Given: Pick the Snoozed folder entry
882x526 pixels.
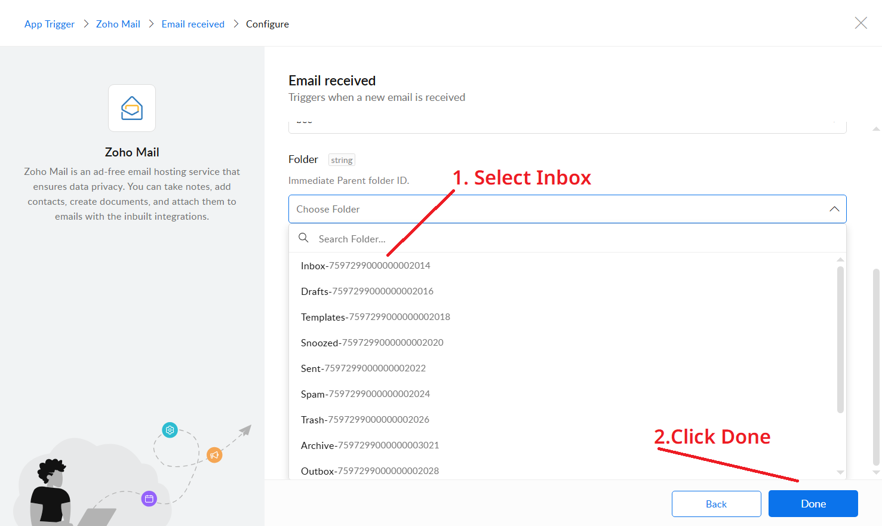Looking at the screenshot, I should click(372, 343).
